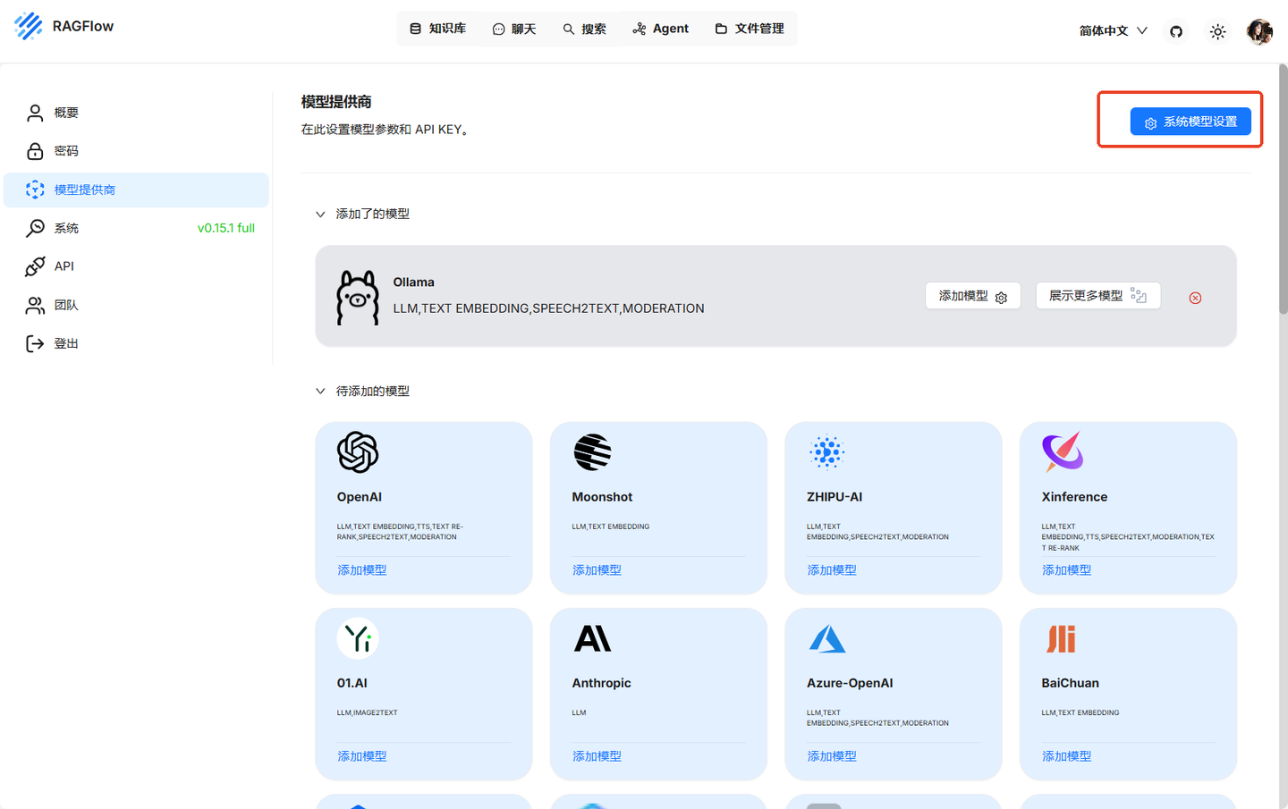Open API in the sidebar
Image resolution: width=1288 pixels, height=809 pixels.
point(136,266)
